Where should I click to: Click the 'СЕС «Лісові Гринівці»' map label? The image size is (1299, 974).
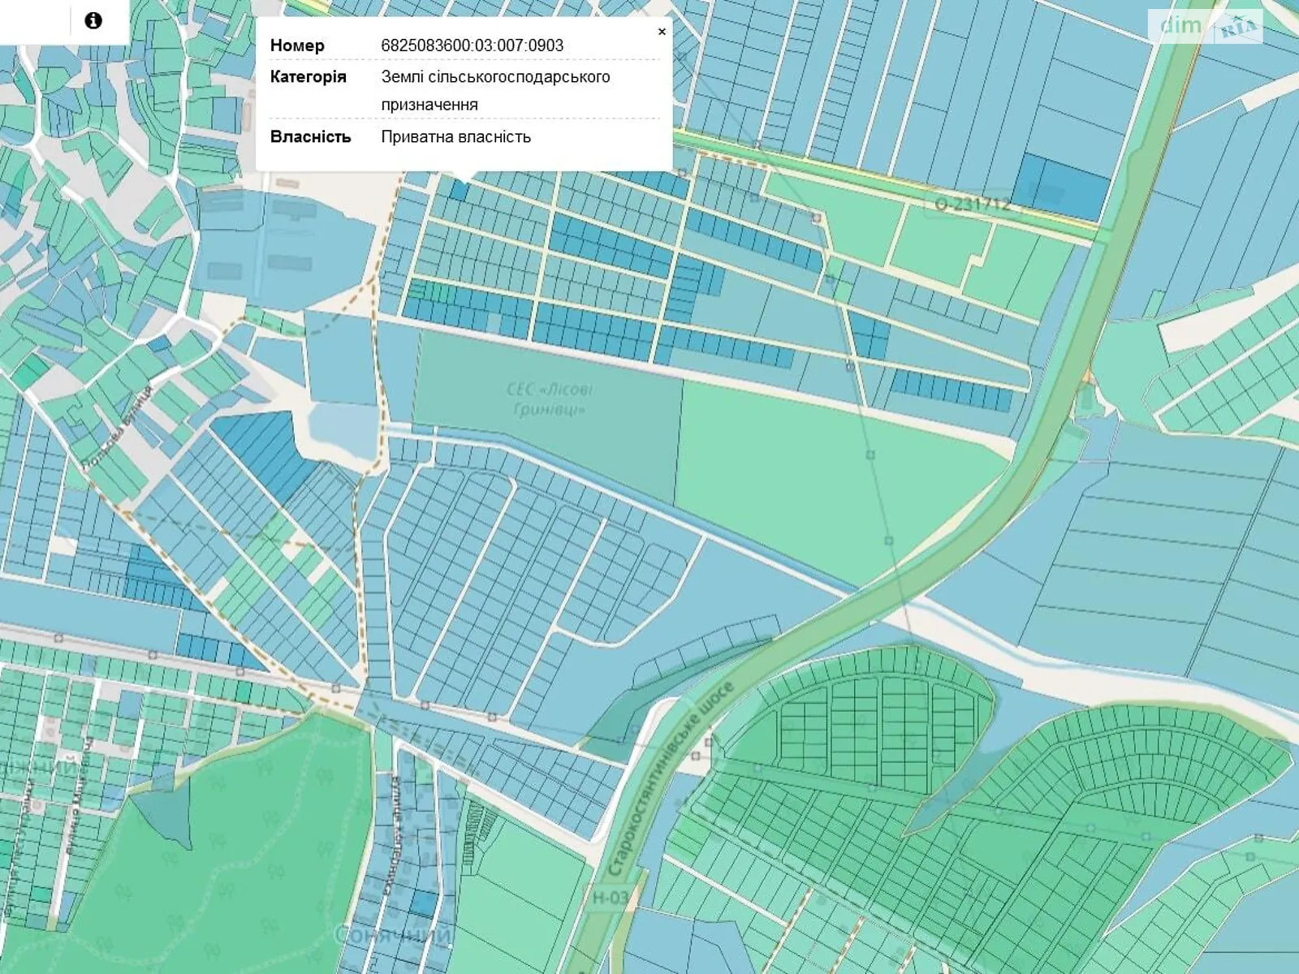[550, 399]
